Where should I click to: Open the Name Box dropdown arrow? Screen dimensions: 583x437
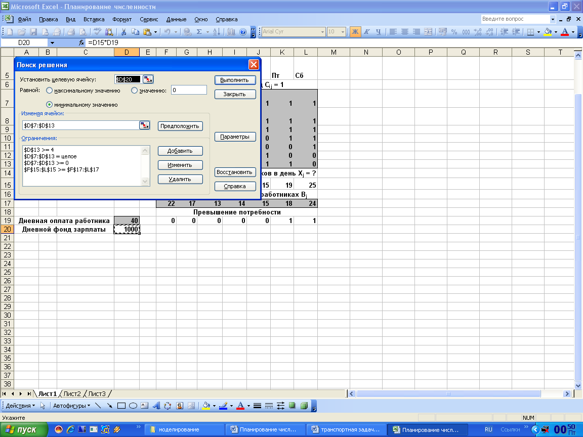tap(52, 43)
